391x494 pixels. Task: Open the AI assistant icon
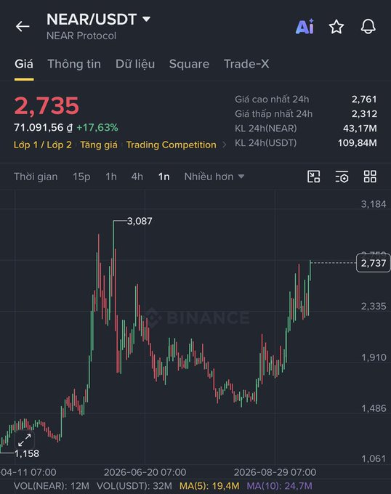(x=305, y=26)
